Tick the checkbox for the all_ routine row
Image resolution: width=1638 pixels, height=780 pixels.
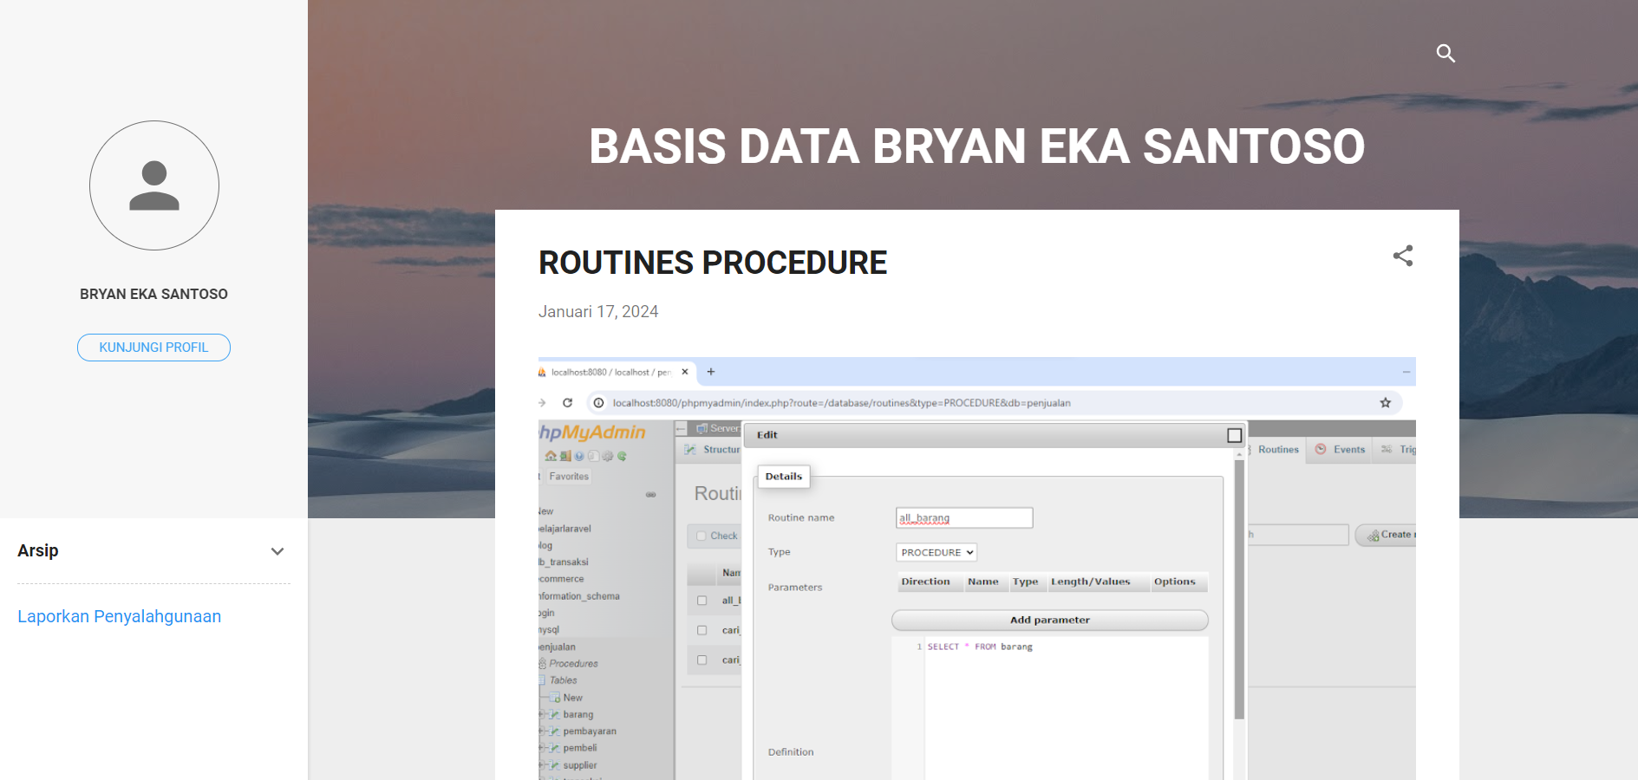(x=702, y=601)
